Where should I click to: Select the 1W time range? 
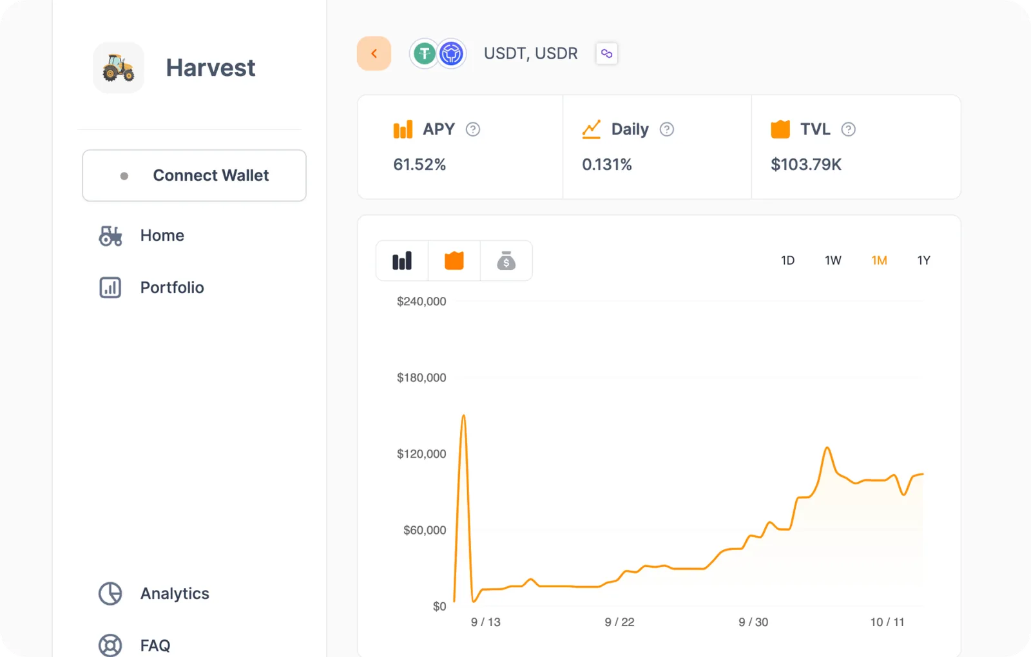tap(833, 260)
